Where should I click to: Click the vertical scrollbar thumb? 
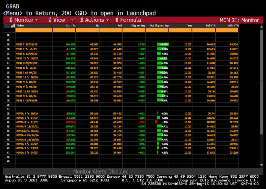tap(261, 82)
